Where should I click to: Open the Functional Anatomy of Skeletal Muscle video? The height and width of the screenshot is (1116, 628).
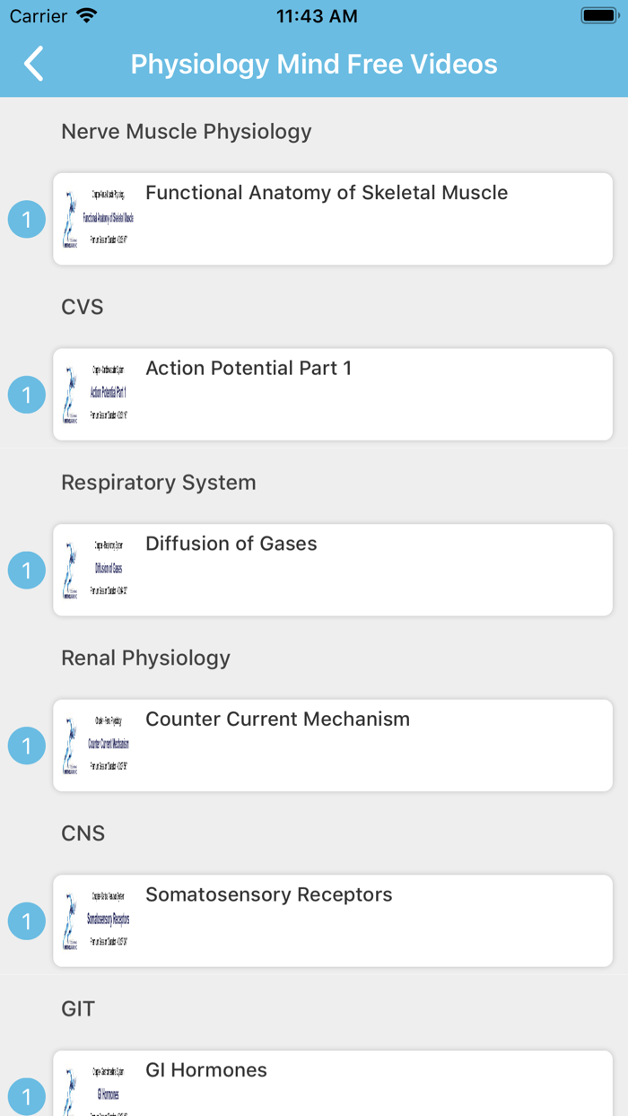(332, 219)
